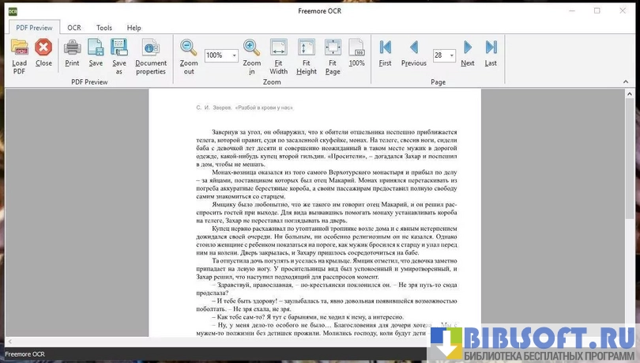
Task: Open the page number dropdown
Action: pos(451,56)
